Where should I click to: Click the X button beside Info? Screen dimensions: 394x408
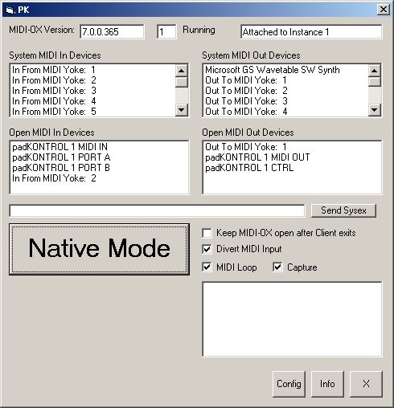click(366, 384)
